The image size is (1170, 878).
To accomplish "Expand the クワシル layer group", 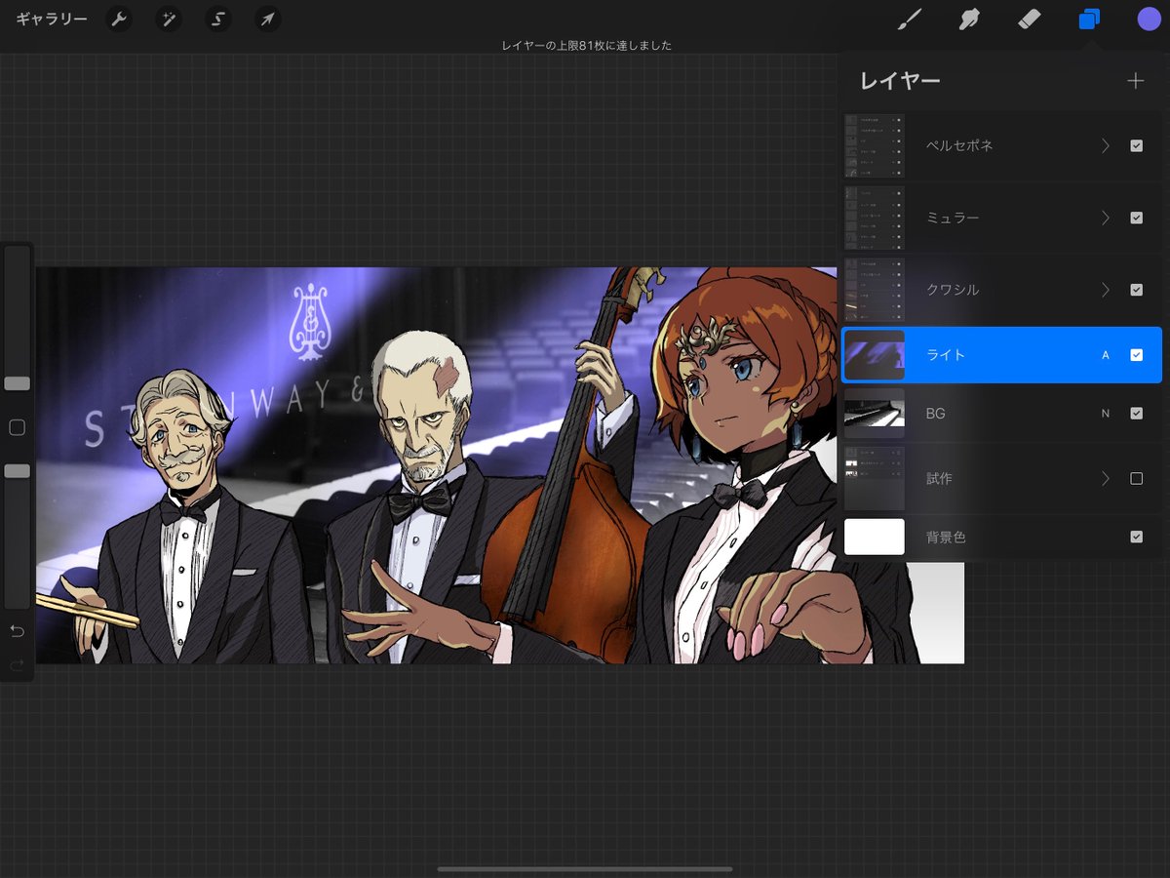I will pos(1106,290).
